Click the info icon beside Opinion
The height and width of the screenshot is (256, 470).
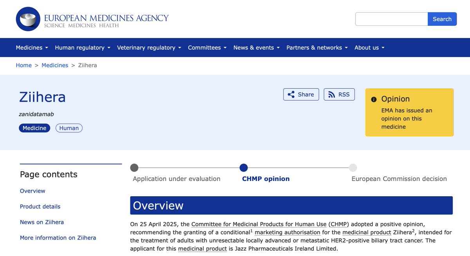pos(374,99)
